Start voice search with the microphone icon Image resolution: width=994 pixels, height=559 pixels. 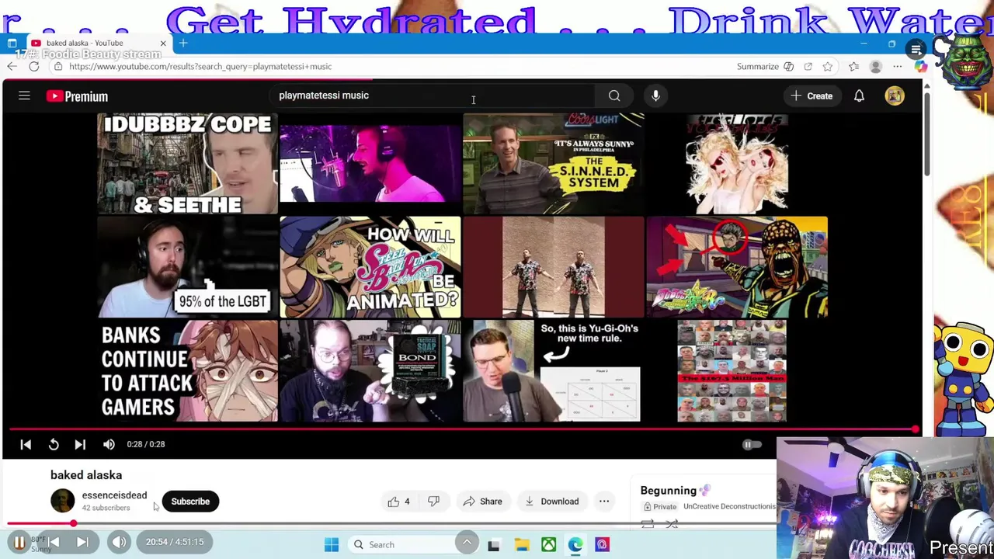click(655, 95)
